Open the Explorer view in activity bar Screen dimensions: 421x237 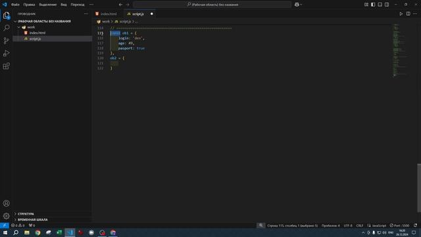[6, 15]
